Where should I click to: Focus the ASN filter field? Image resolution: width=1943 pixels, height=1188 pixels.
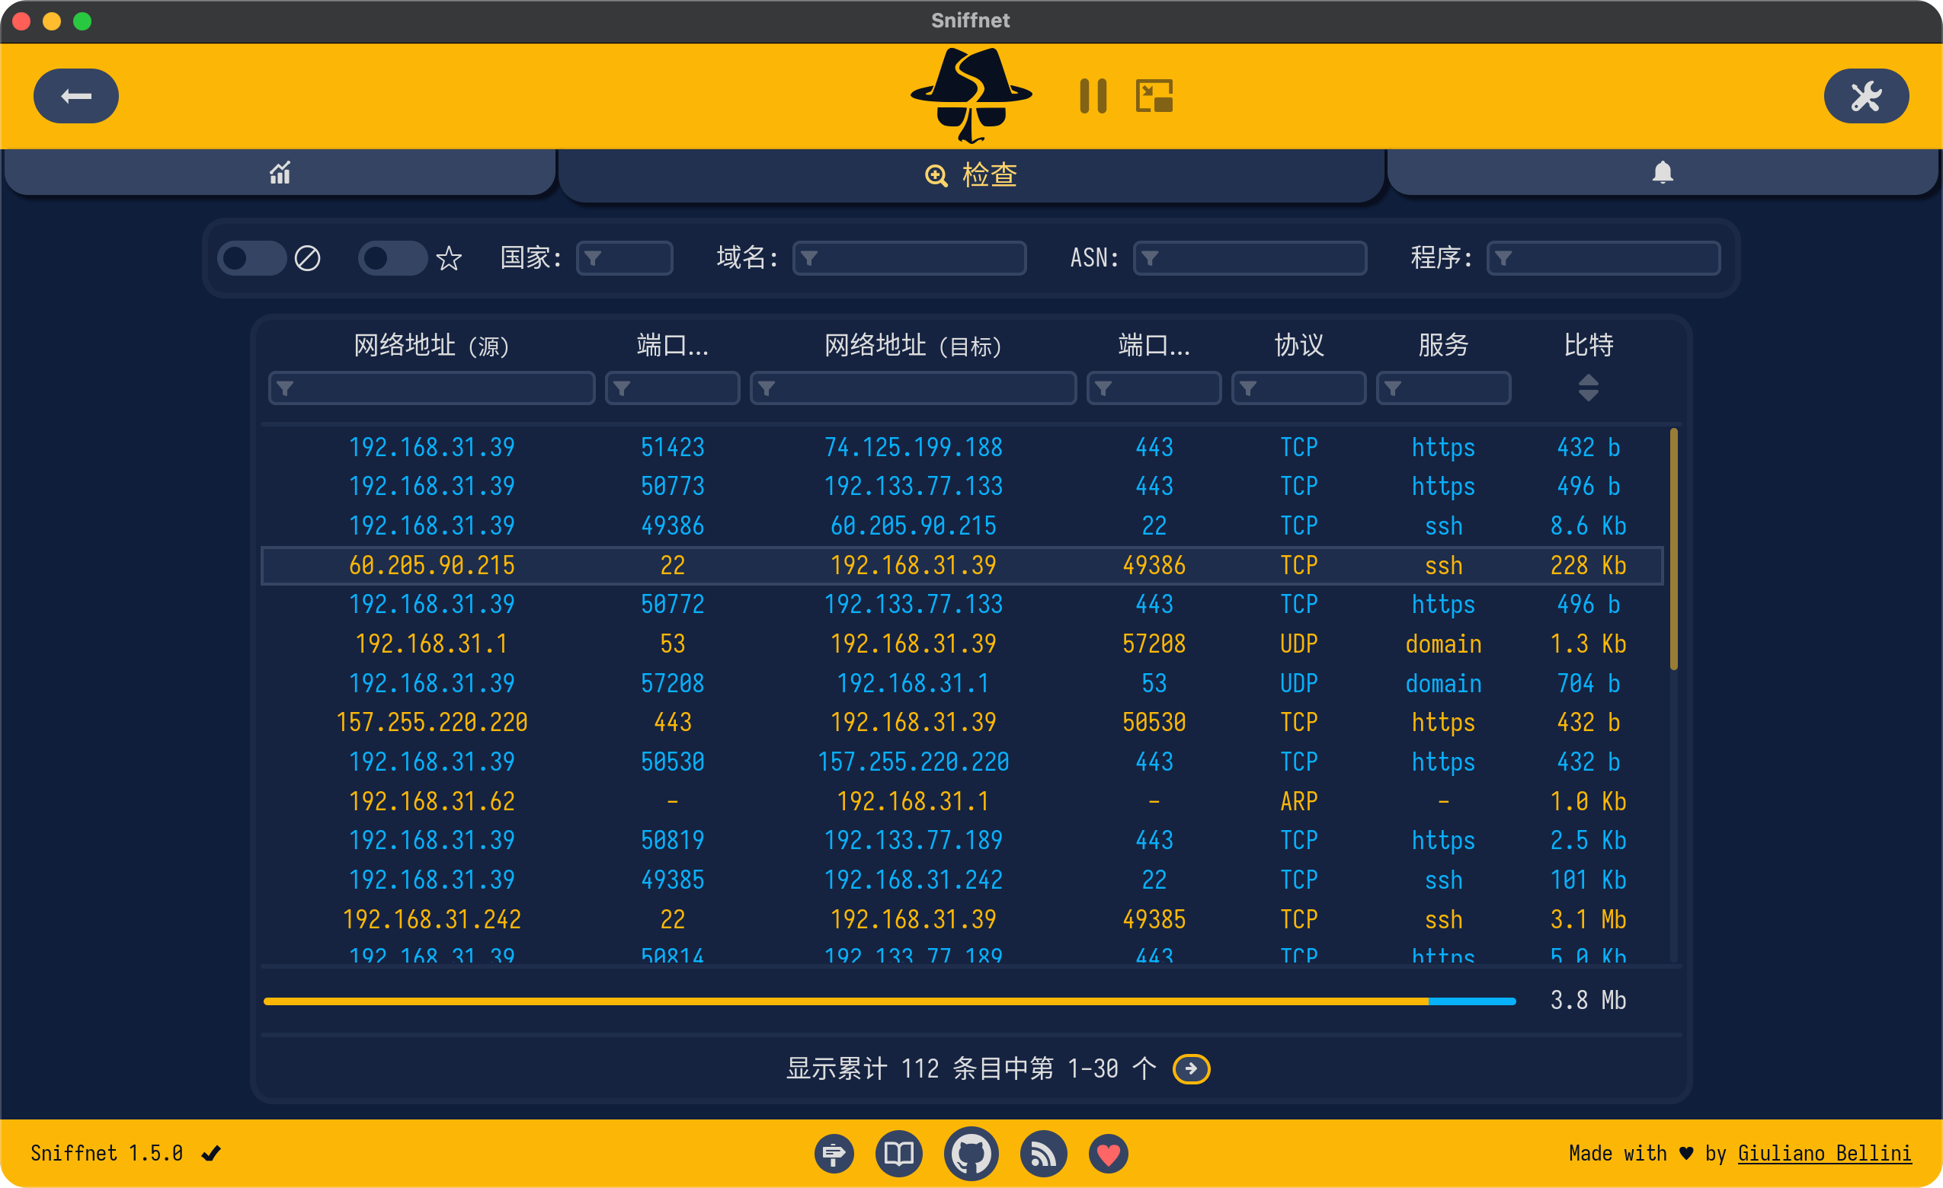point(1250,258)
